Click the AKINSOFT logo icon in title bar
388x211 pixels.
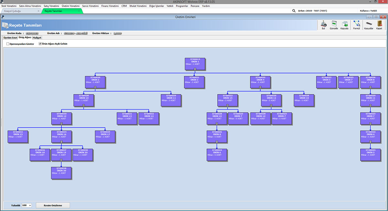click(2, 2)
